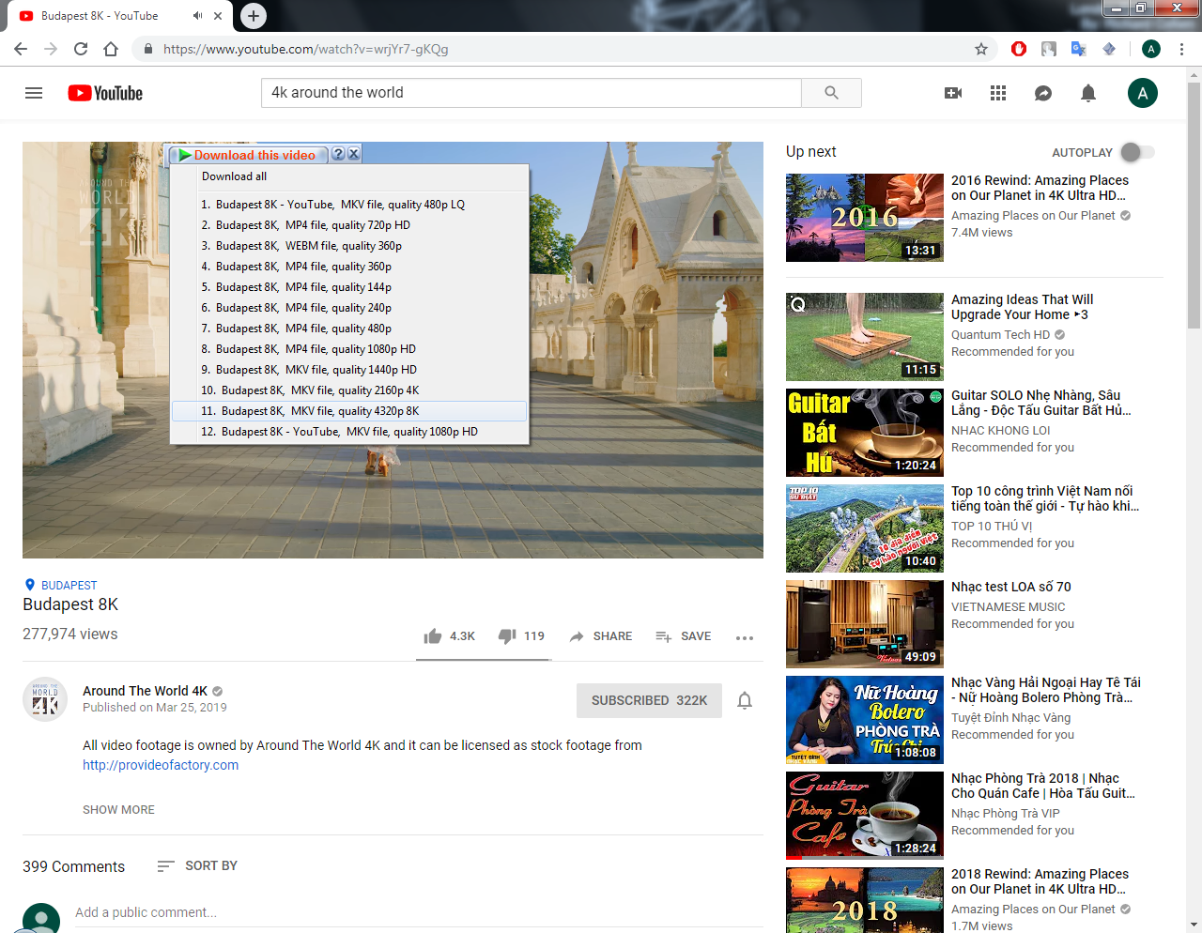The height and width of the screenshot is (933, 1202).
Task: Choose MKV 4320p 8K download option
Action: [349, 411]
